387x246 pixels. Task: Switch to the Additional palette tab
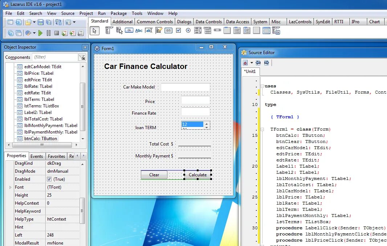pos(122,22)
